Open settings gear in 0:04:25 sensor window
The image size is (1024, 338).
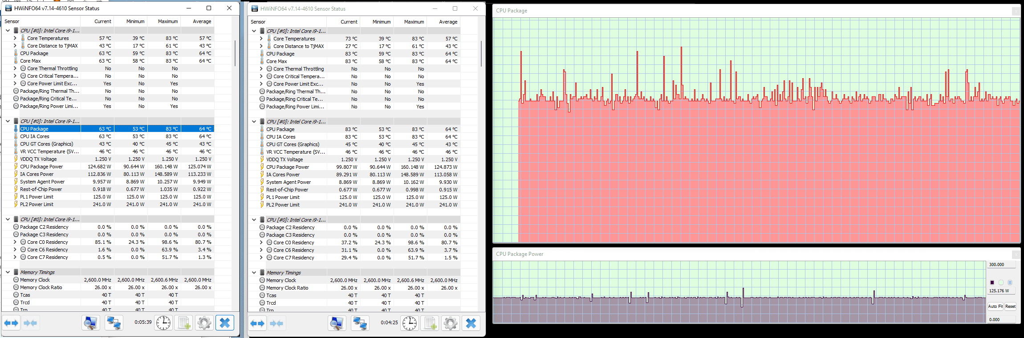pos(451,323)
